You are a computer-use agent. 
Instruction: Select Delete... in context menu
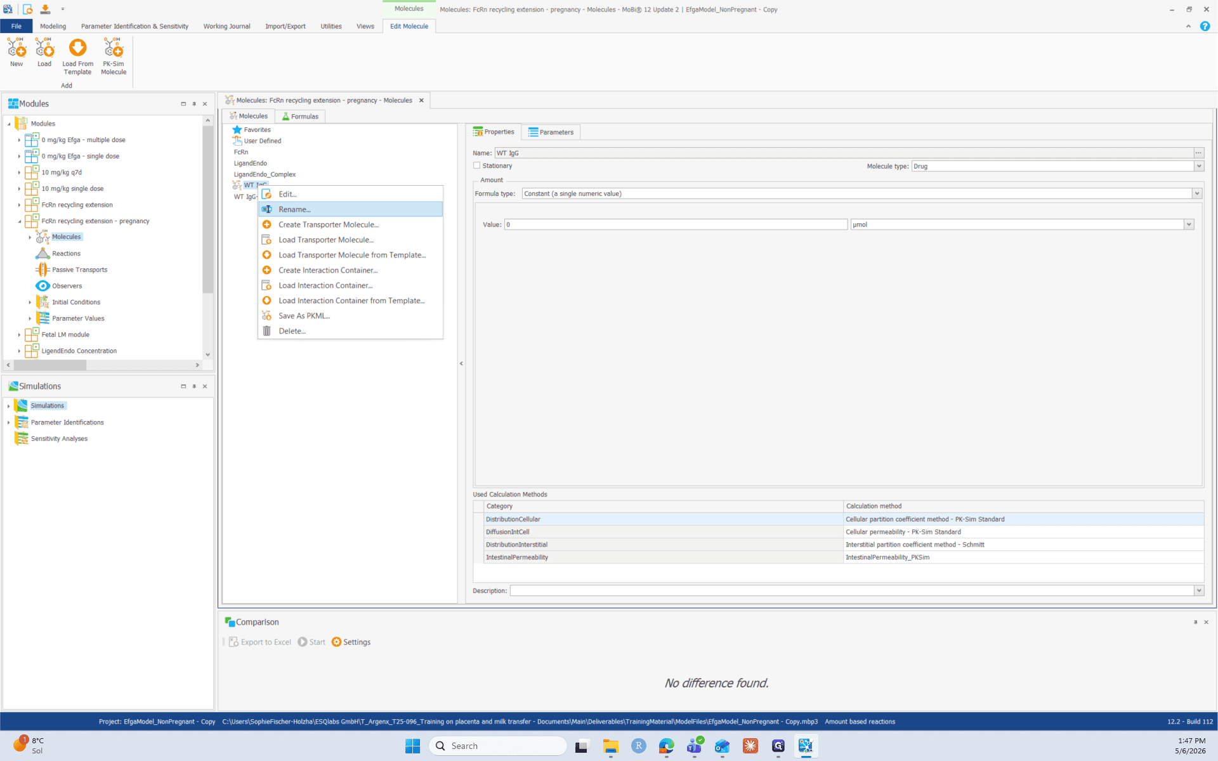(350, 331)
